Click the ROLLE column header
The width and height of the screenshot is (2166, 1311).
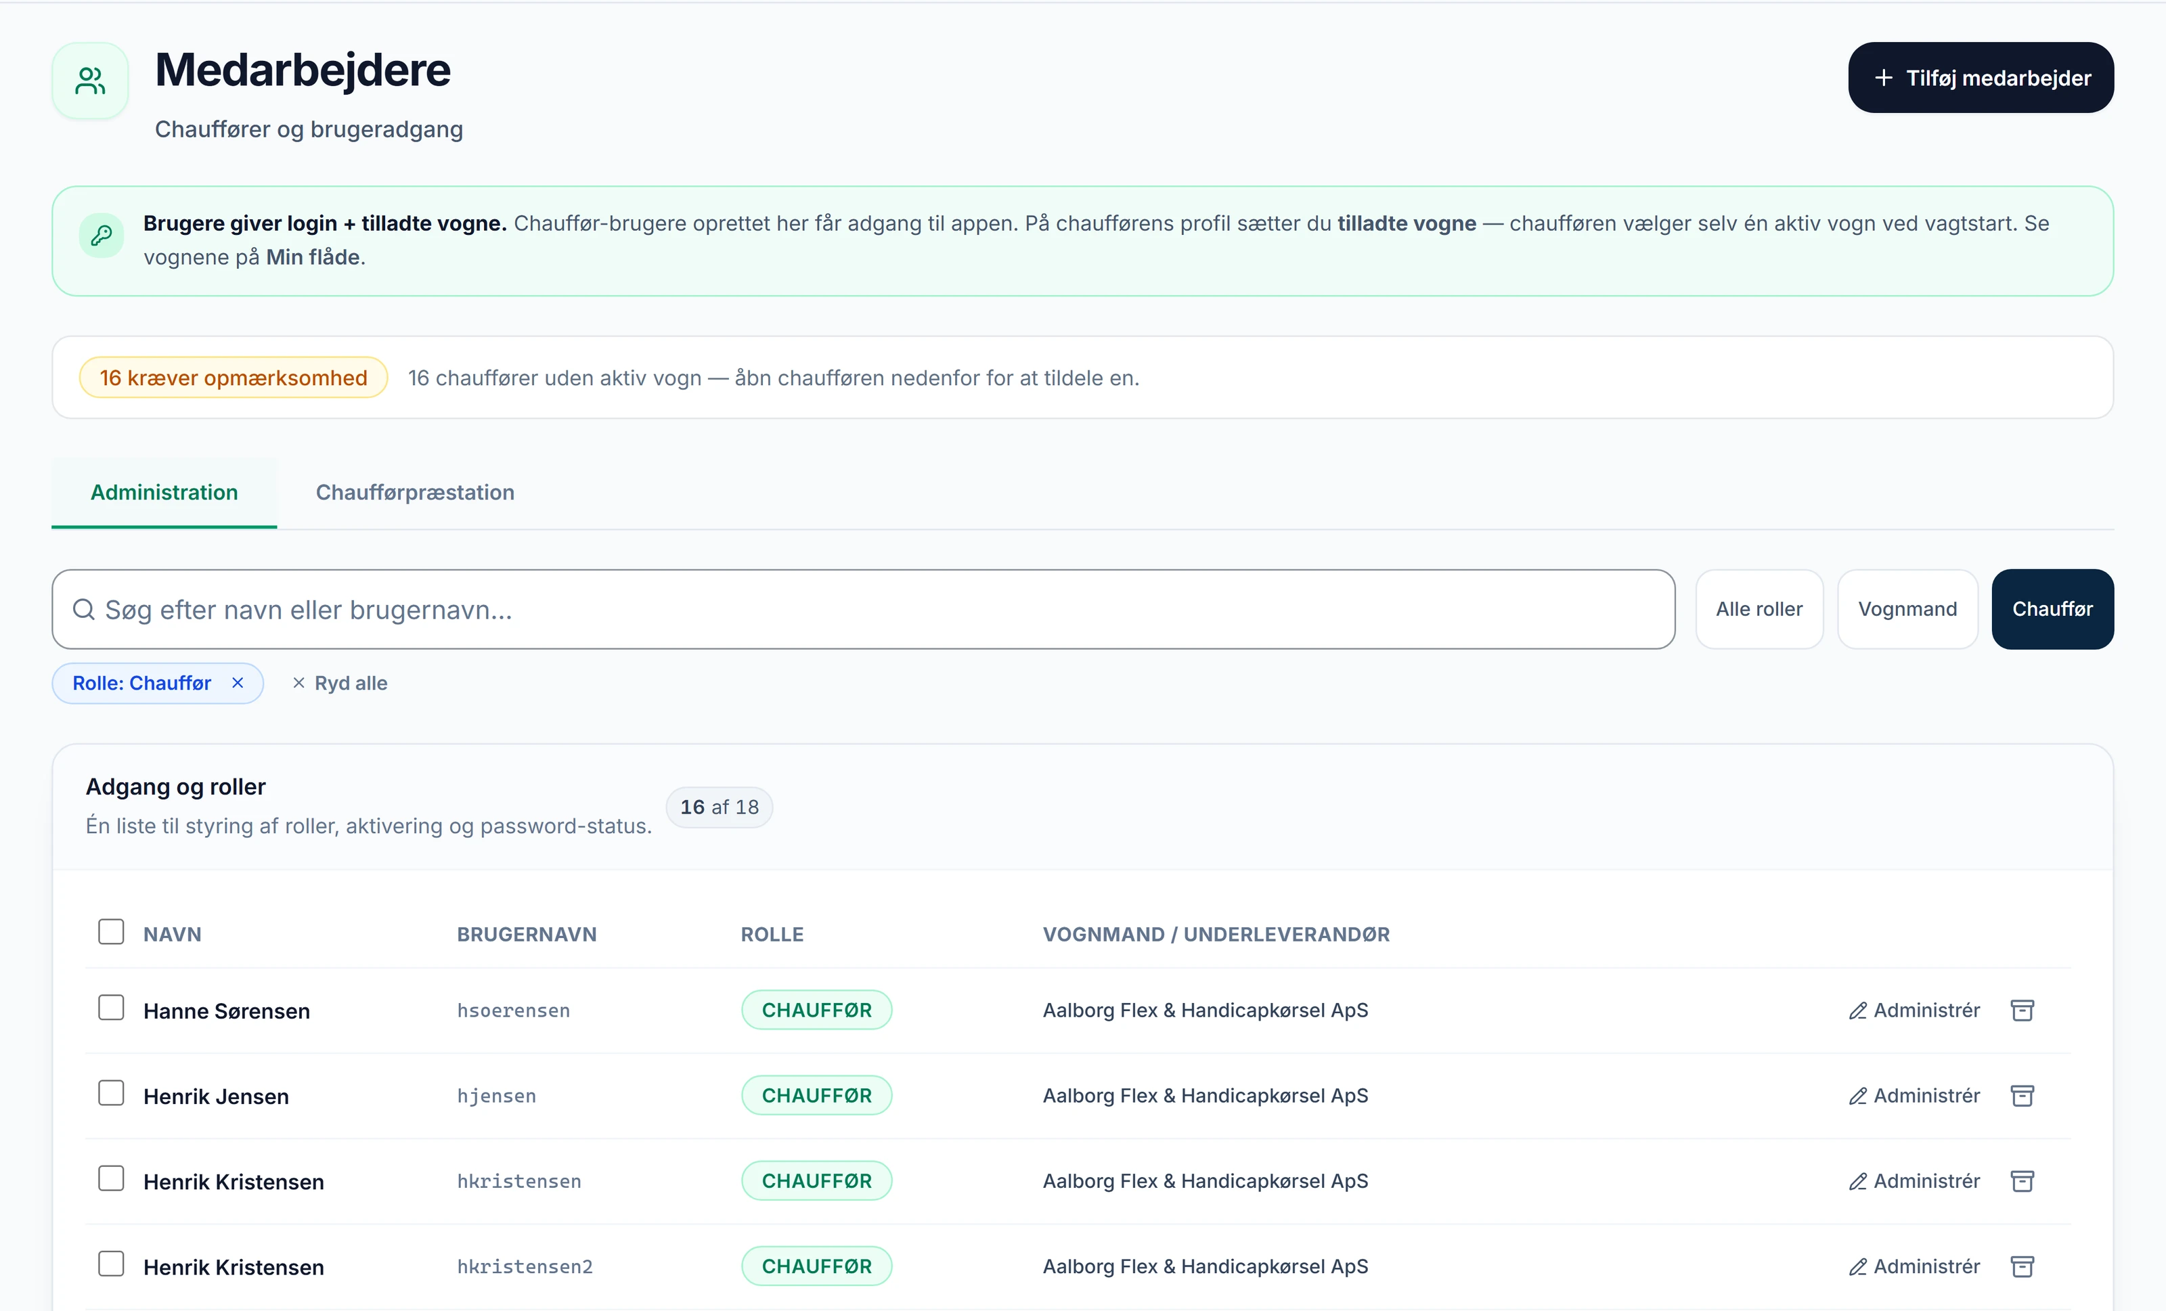(x=772, y=935)
